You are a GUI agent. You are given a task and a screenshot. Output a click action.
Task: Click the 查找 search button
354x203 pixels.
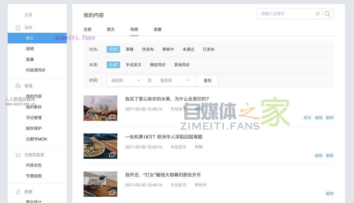click(x=207, y=80)
